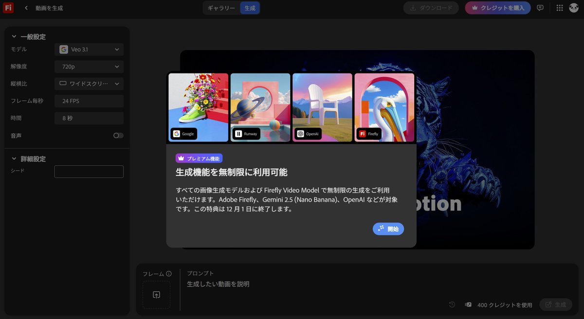Open the 解像度 dropdown showing 720p
The height and width of the screenshot is (319, 584).
[x=89, y=67]
